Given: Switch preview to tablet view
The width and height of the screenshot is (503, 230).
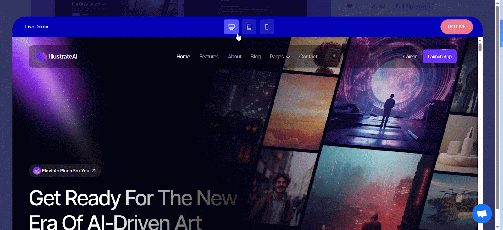Looking at the screenshot, I should coord(249,27).
